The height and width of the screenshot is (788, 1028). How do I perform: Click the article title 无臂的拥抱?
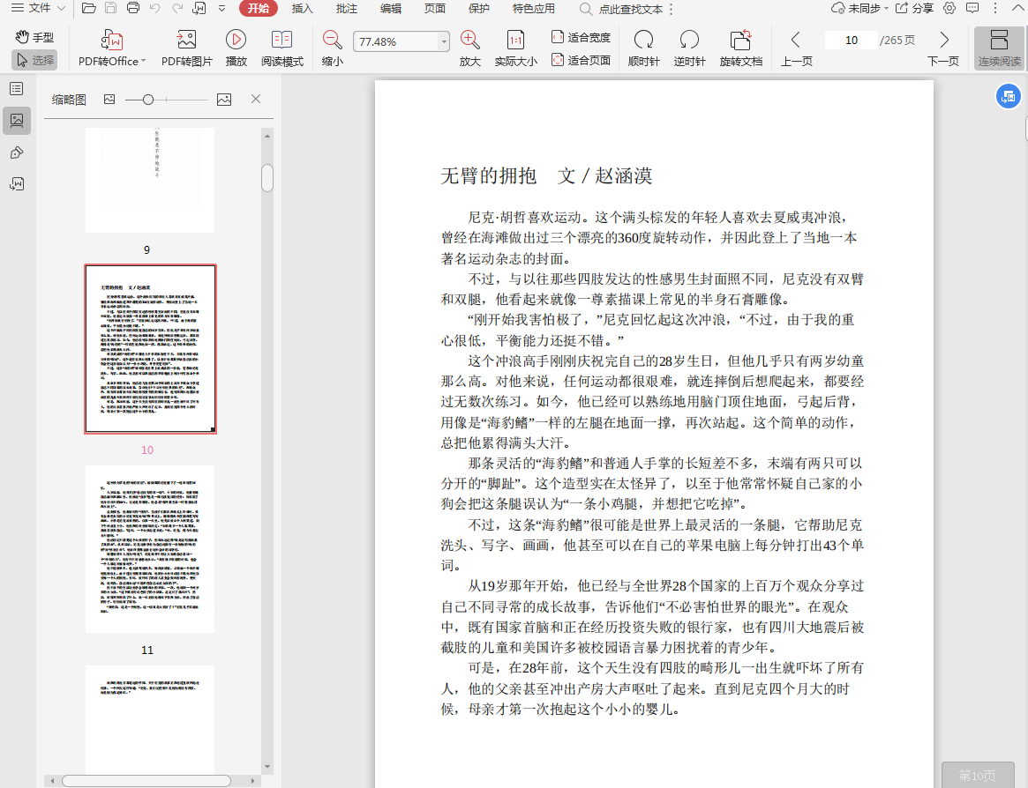click(489, 175)
